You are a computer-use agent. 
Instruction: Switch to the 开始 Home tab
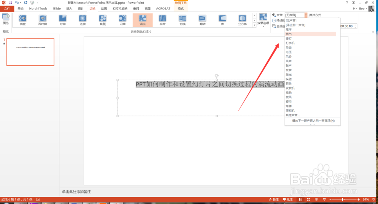pos(20,8)
